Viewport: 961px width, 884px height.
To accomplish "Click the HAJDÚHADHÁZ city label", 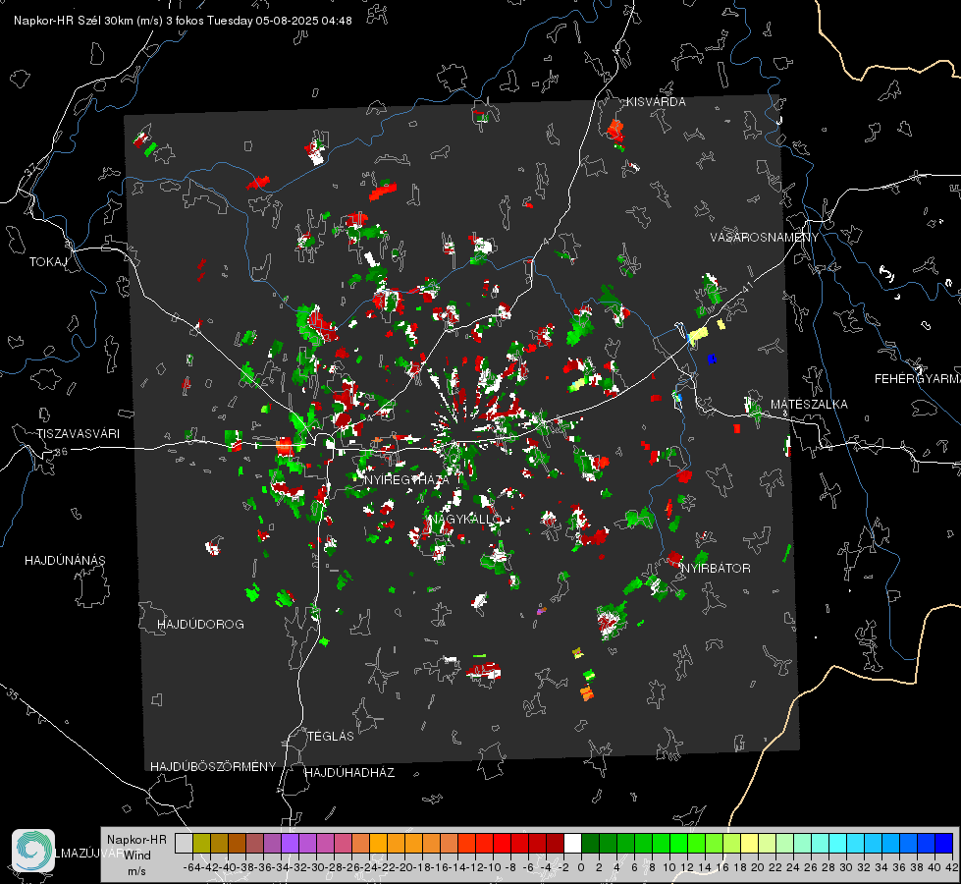I will coord(349,773).
